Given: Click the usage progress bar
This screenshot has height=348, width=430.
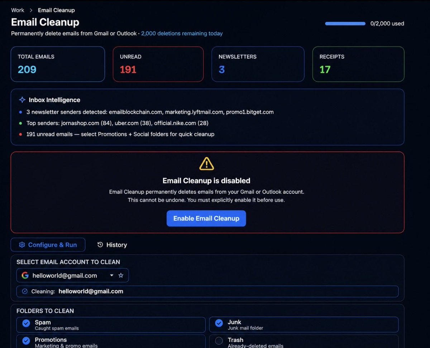Looking at the screenshot, I should [345, 24].
